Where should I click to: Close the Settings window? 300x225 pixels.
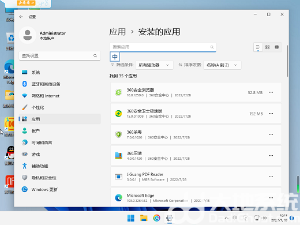click(x=282, y=14)
